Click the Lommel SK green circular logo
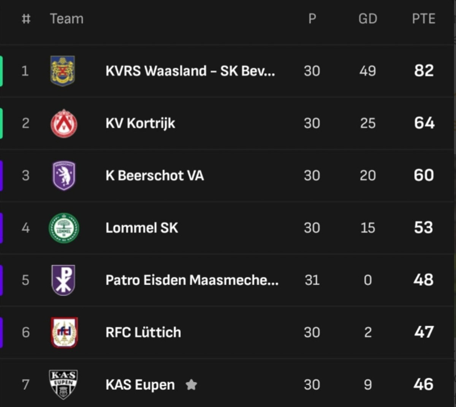Viewport: 456px width, 407px height. [x=64, y=228]
